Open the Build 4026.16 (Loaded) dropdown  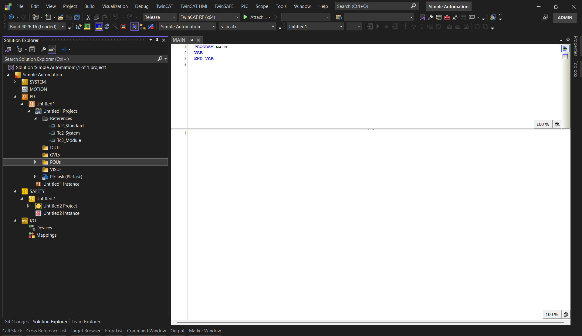point(37,27)
